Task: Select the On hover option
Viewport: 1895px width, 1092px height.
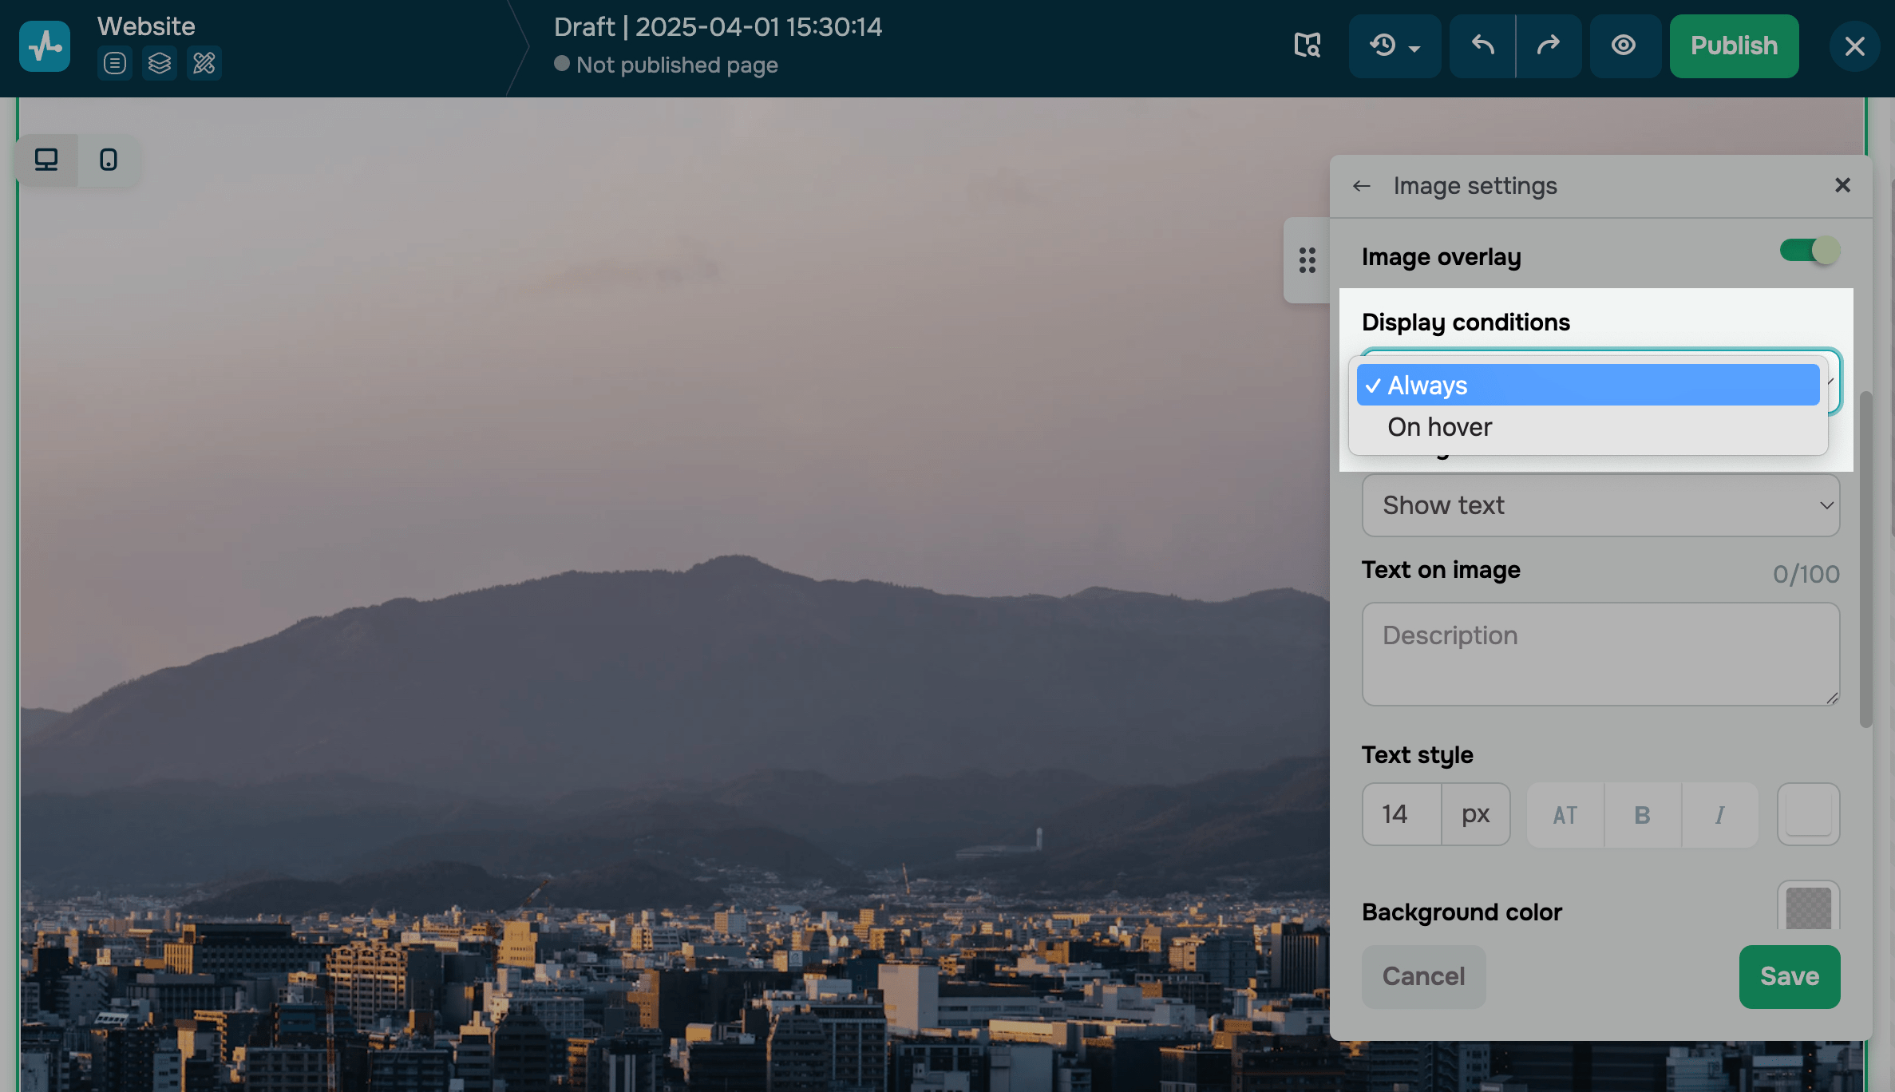Action: pyautogui.click(x=1439, y=427)
